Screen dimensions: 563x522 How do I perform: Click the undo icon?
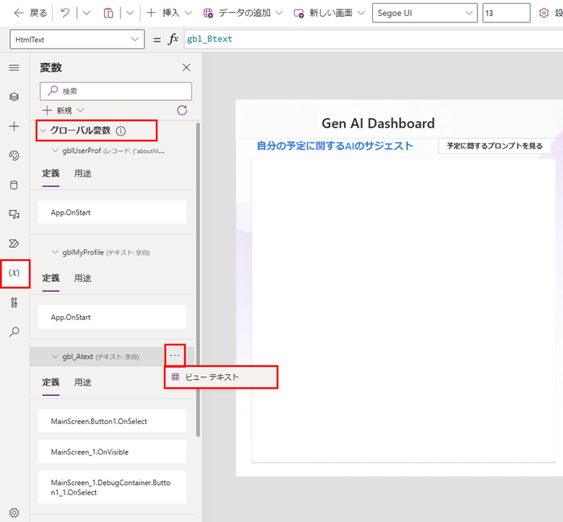[x=65, y=13]
